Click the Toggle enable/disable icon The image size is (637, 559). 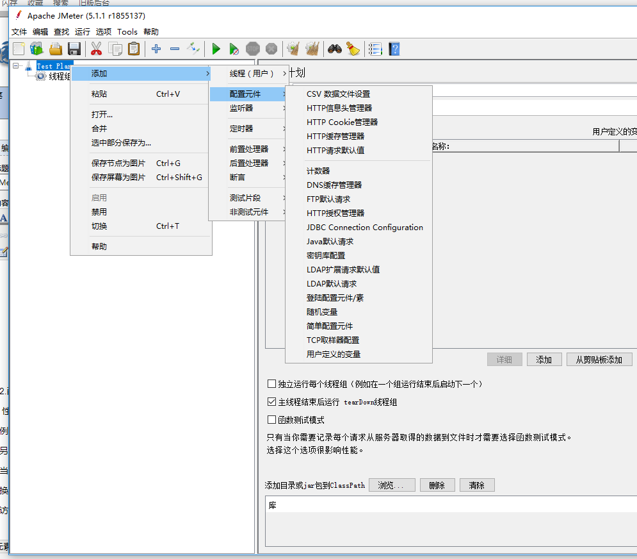point(193,49)
